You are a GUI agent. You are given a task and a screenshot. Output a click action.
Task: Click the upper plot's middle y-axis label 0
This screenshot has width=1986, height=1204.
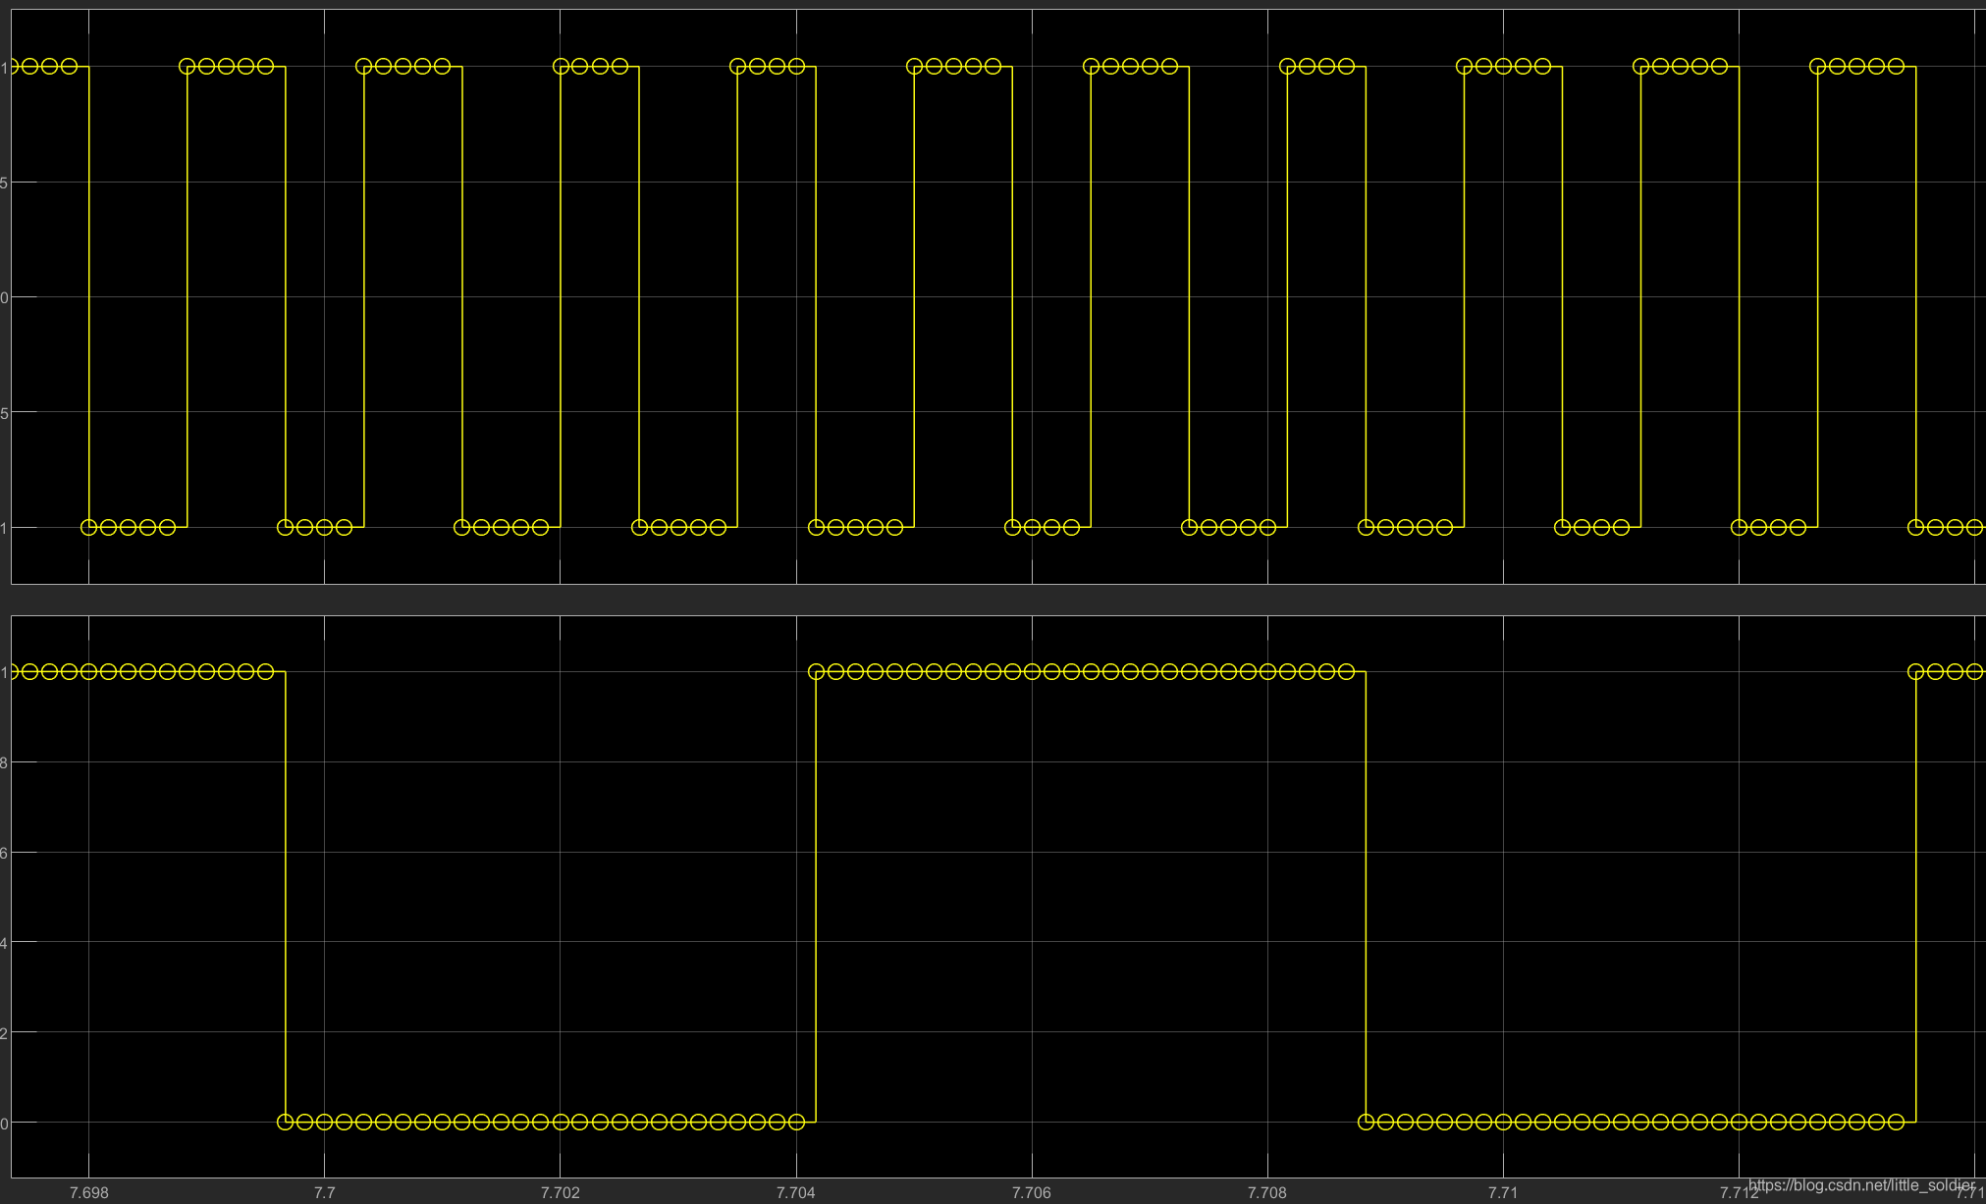[5, 296]
